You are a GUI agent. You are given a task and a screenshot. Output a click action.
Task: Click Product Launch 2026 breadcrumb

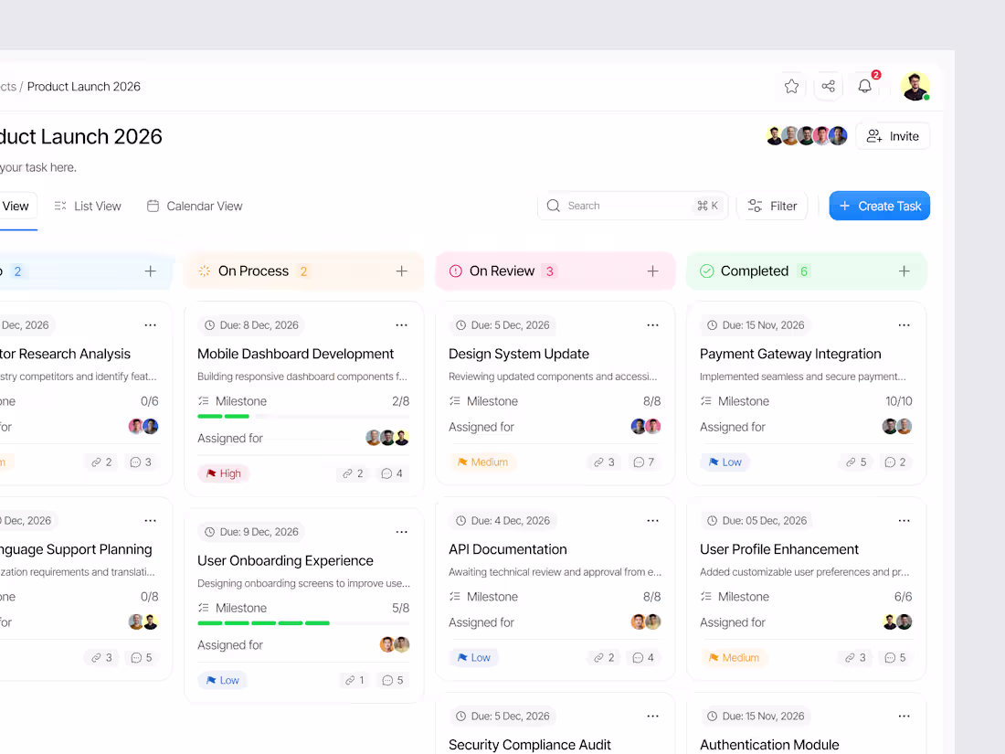[x=83, y=87]
